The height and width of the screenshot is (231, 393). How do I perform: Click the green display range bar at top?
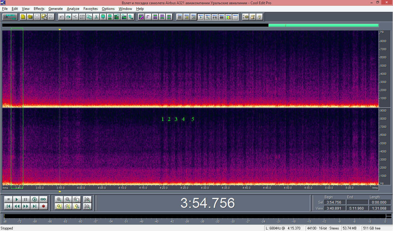(323, 25)
